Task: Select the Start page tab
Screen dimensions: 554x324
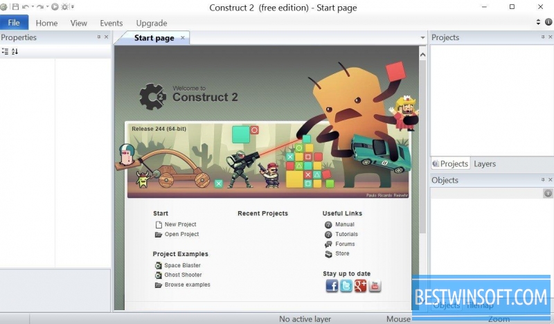Action: point(154,38)
